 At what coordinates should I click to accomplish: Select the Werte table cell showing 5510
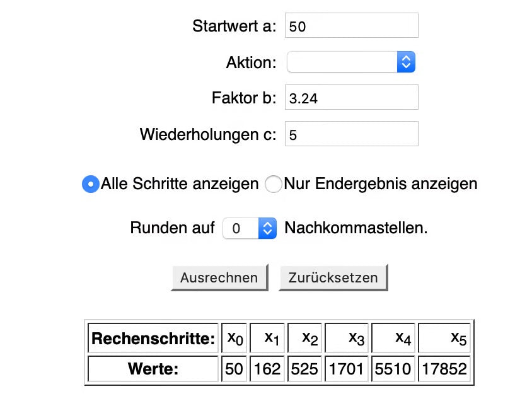[393, 369]
